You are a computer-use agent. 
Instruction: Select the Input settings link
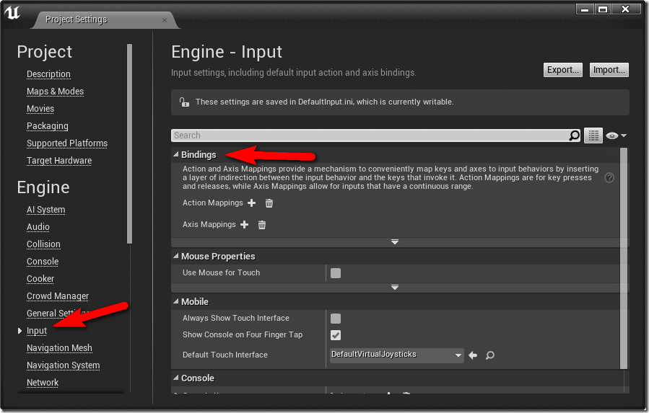click(36, 331)
